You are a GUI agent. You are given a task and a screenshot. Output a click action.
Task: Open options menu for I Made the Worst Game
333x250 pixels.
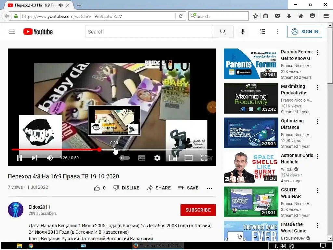pos(317,225)
